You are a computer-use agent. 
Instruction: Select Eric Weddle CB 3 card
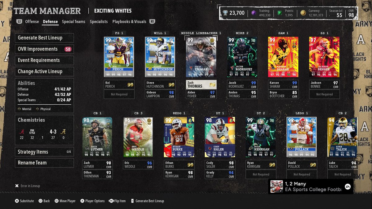(138, 137)
